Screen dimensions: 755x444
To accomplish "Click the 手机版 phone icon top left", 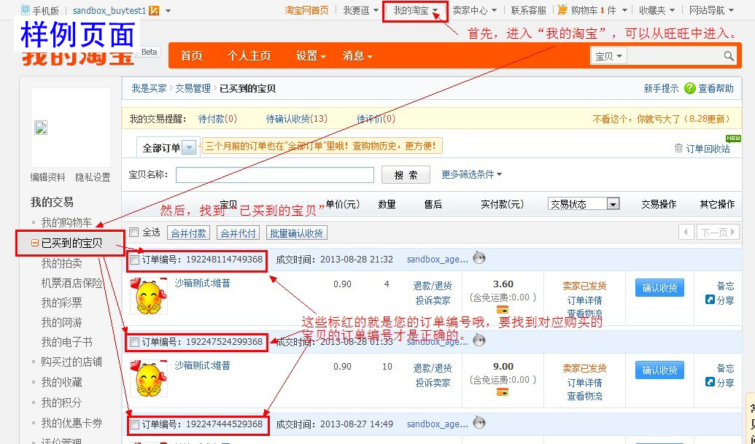I will (26, 10).
